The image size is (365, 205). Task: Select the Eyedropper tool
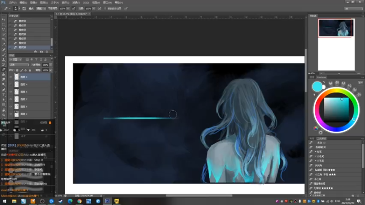(x=4, y=44)
